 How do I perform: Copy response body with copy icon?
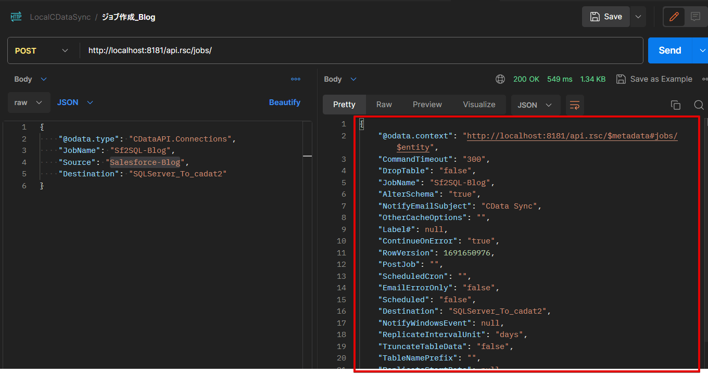click(676, 105)
